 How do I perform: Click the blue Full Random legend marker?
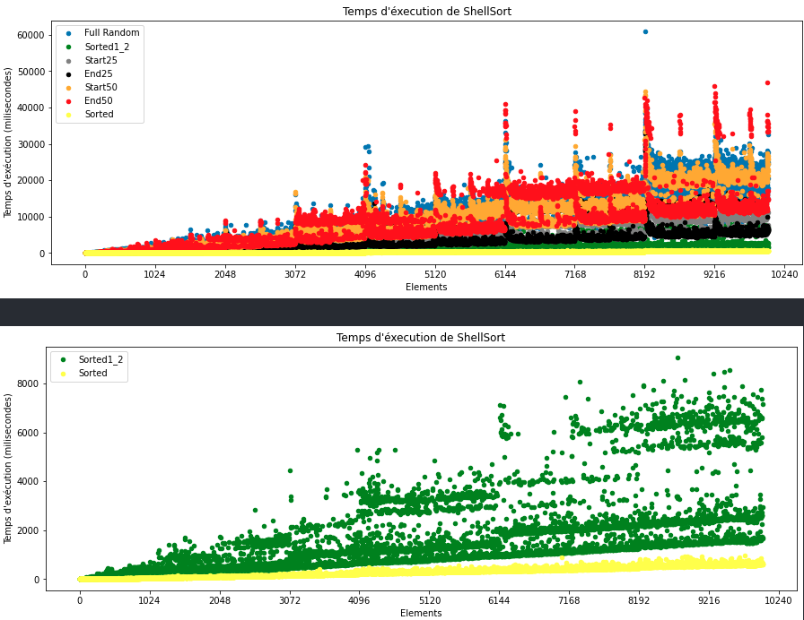click(69, 33)
